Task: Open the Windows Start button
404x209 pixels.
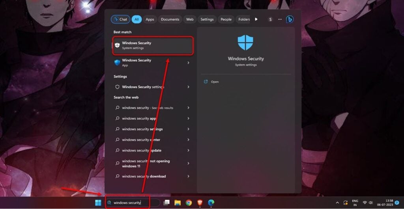Action: click(98, 203)
